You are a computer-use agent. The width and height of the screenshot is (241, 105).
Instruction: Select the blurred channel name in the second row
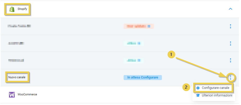pyautogui.click(x=16, y=43)
